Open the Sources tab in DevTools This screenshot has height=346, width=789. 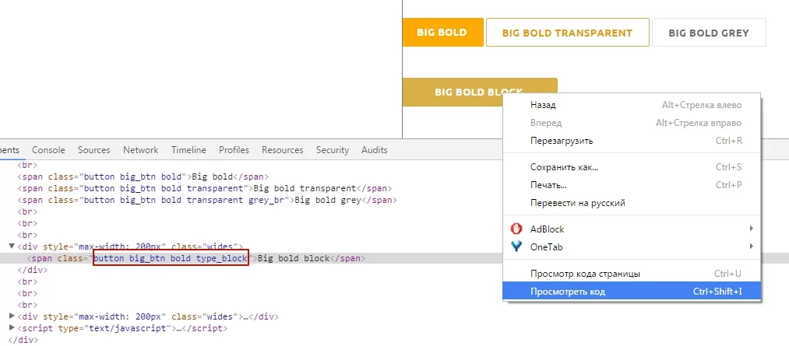93,150
